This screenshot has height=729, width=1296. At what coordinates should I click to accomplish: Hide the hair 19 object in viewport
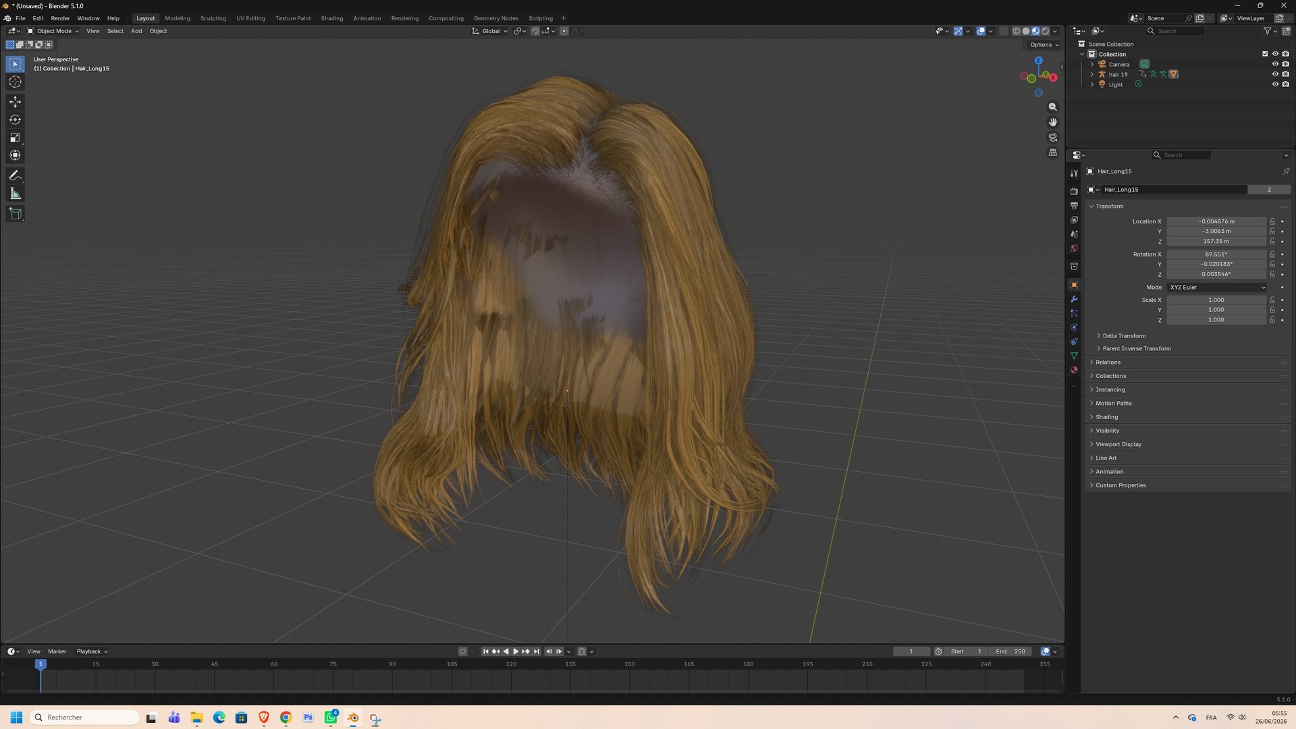pyautogui.click(x=1275, y=74)
